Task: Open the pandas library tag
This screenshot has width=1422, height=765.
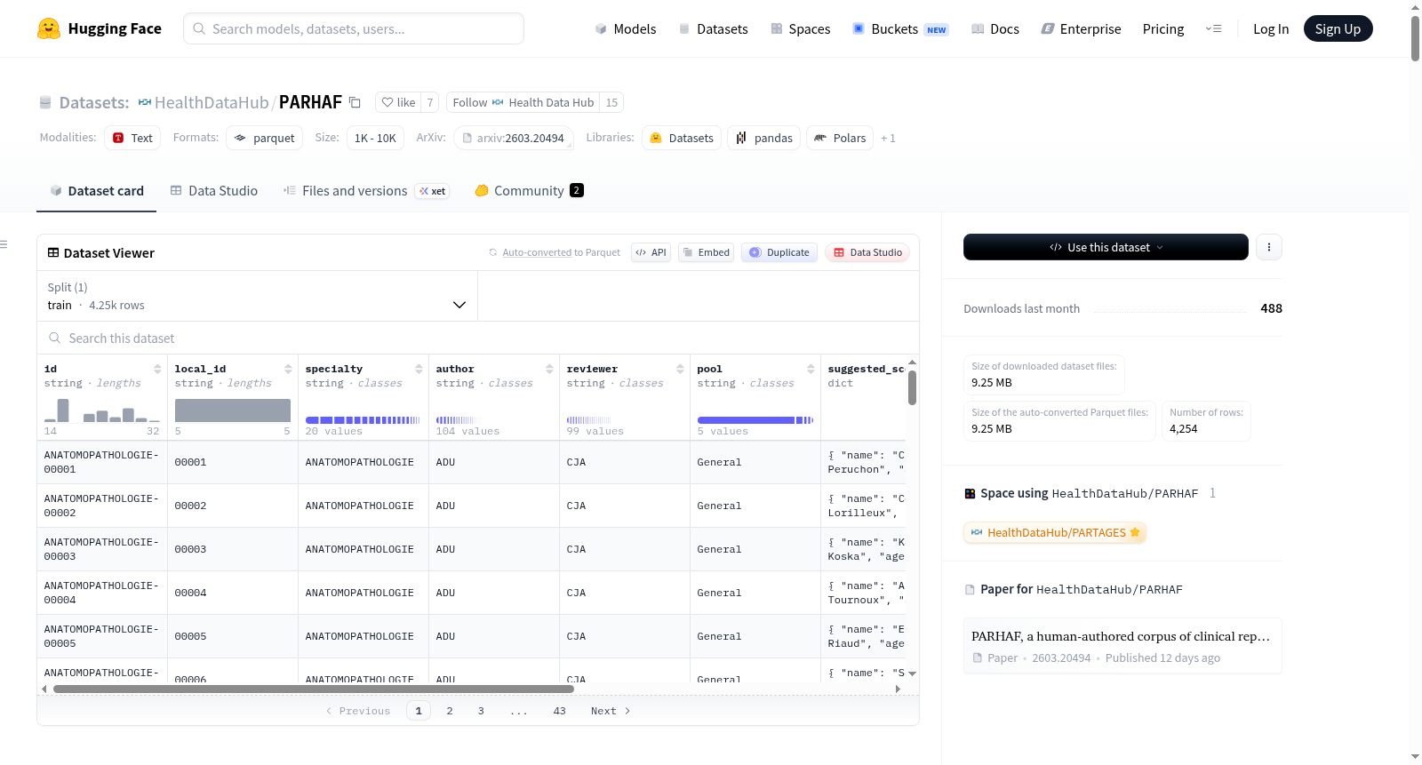Action: (x=764, y=138)
